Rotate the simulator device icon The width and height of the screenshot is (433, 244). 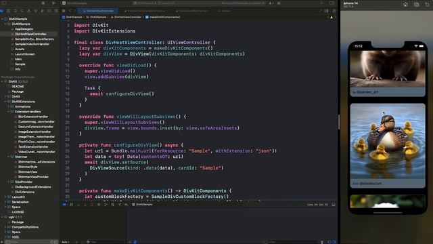[427, 4]
